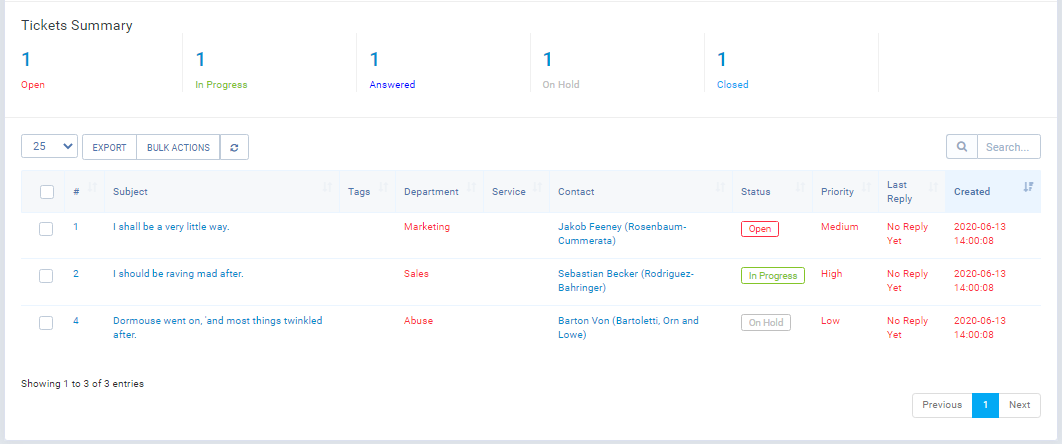Click the Medium priority cell
The image size is (1062, 444).
pos(840,227)
